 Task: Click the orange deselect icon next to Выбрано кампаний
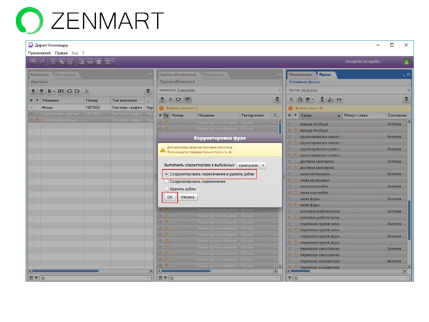(x=161, y=108)
